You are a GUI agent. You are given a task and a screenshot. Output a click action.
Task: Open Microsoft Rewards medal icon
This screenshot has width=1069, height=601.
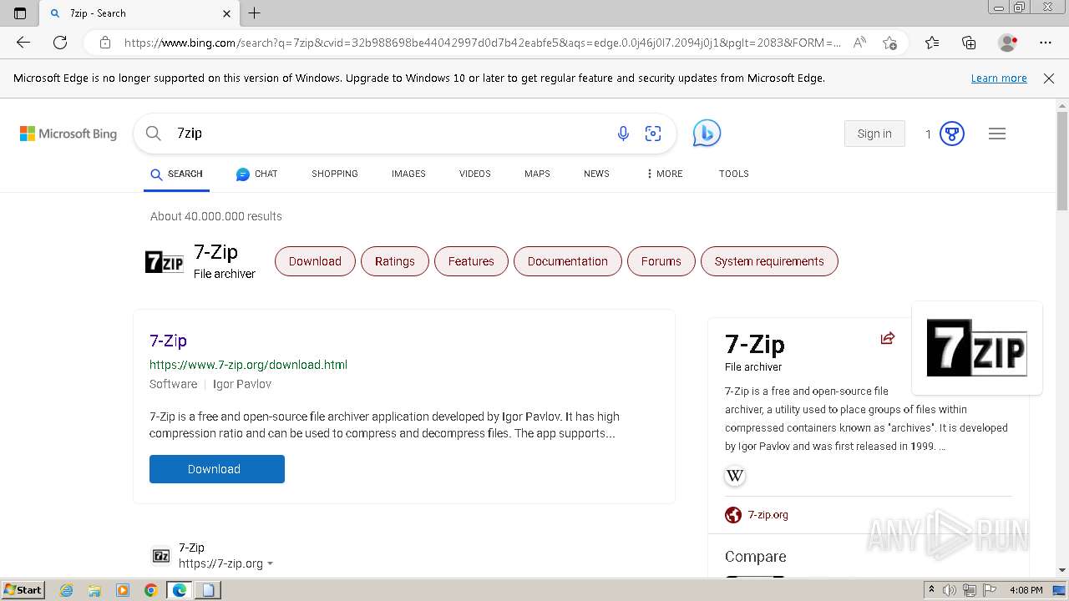point(952,134)
